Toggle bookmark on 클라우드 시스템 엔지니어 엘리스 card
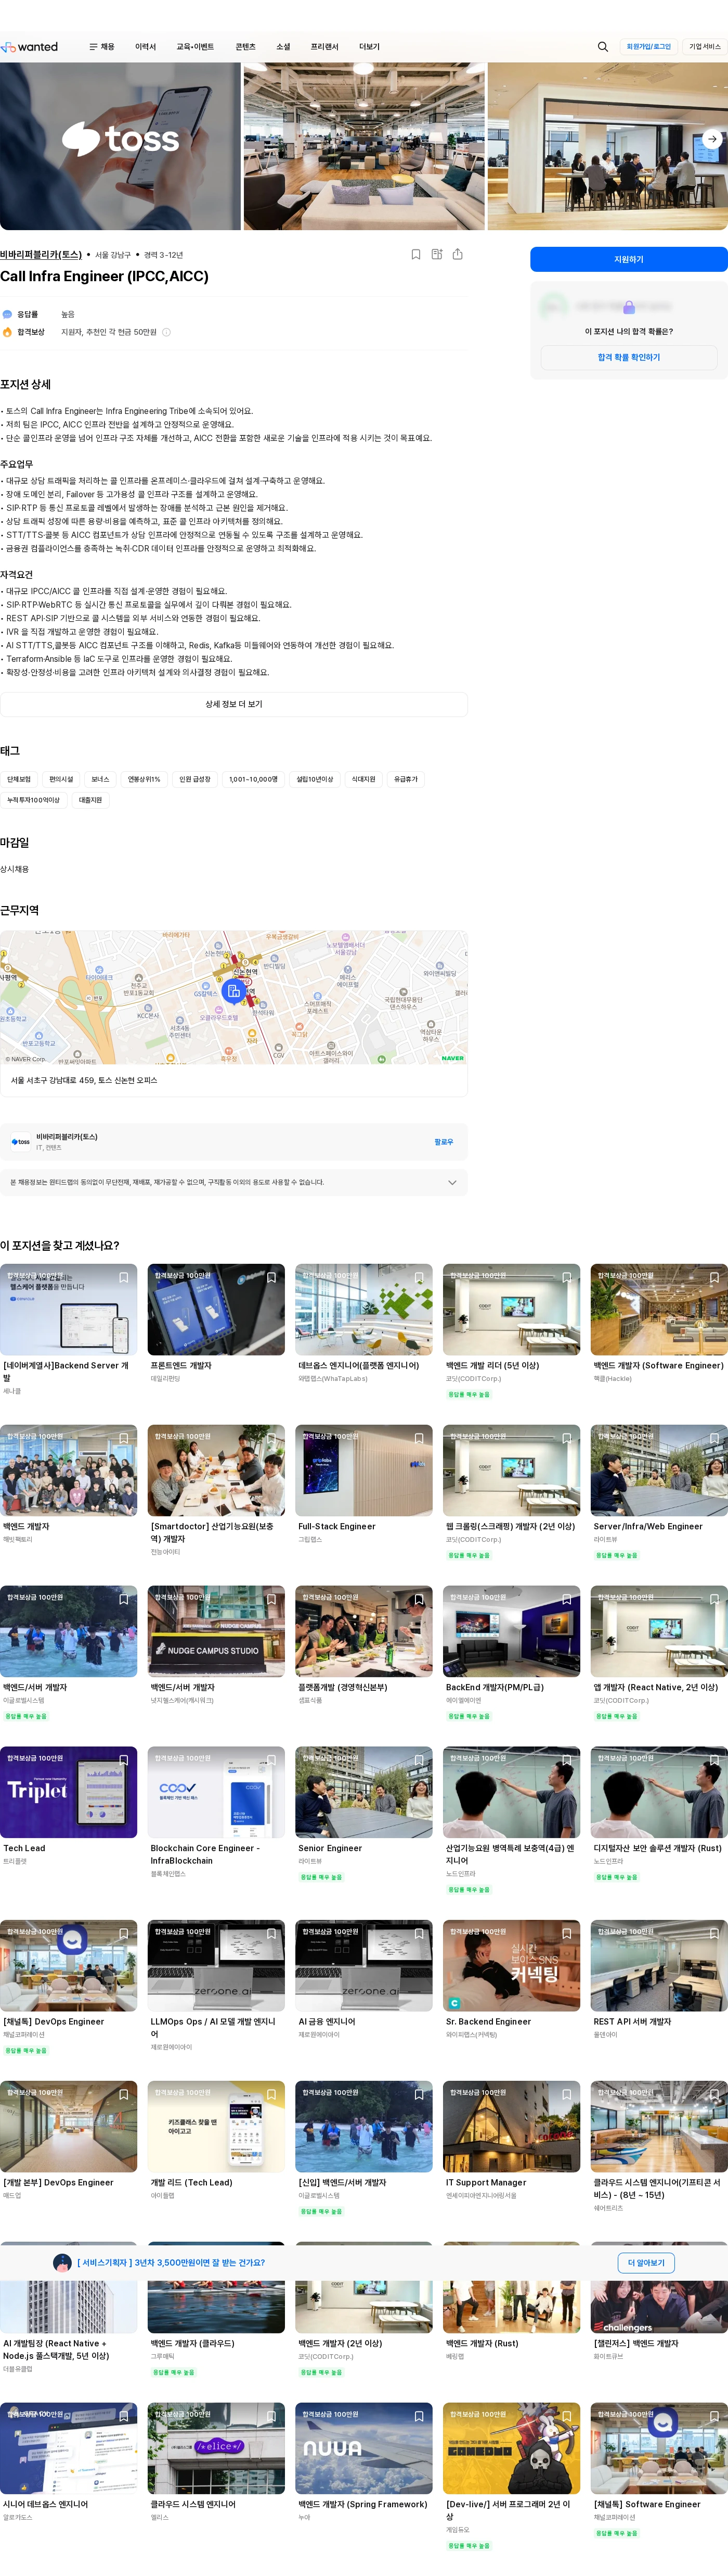Screen dimensions: 728x2576 point(271,2417)
